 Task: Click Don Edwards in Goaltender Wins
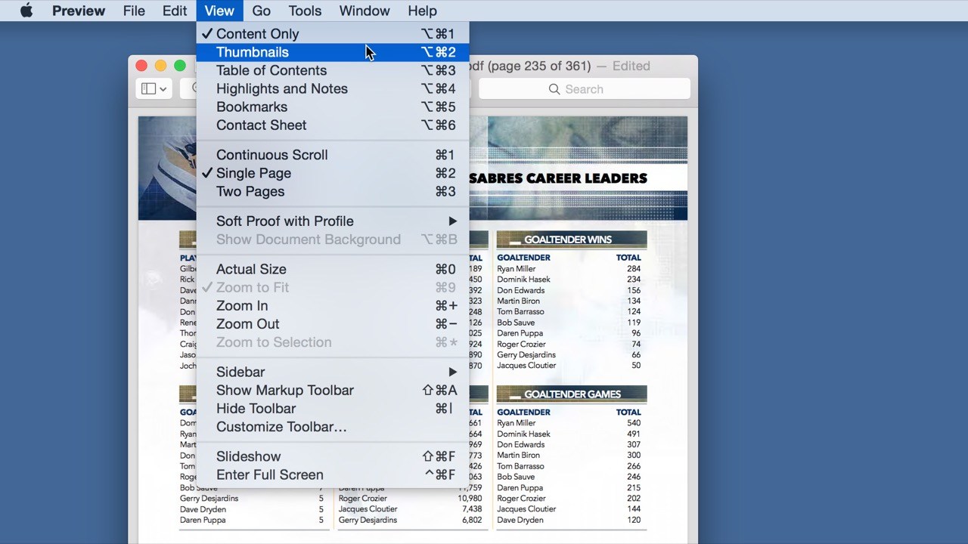[520, 290]
